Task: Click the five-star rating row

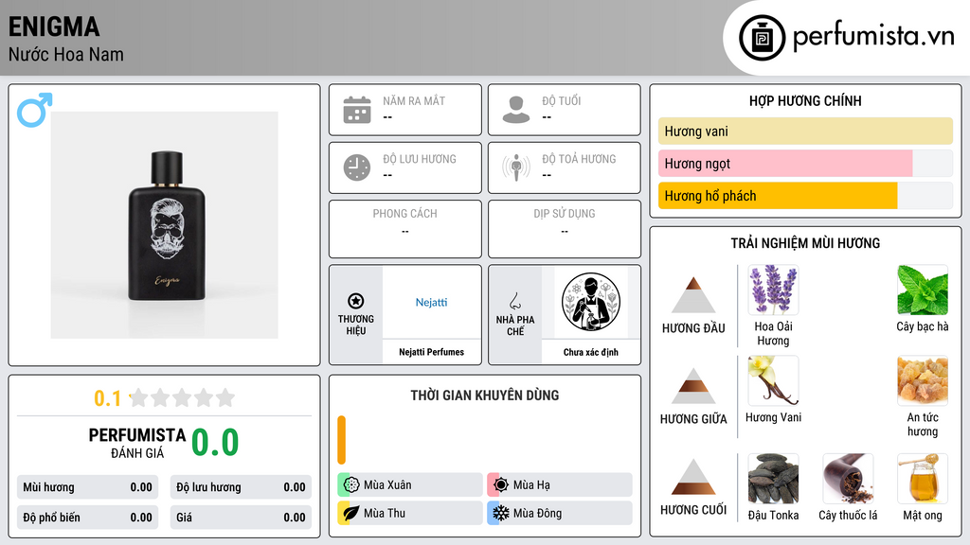Action: click(183, 397)
